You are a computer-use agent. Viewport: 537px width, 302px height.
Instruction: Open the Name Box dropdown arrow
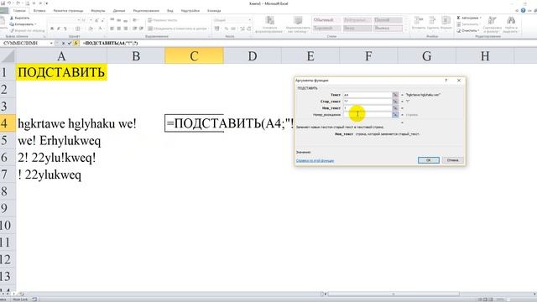pos(51,43)
